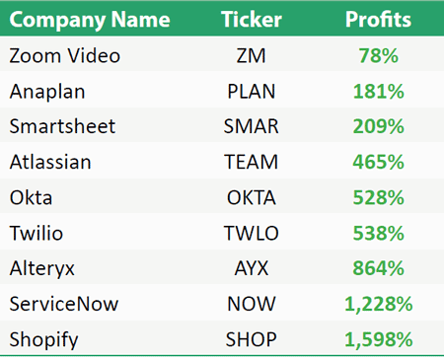Screen dimensions: 444x359
Task: Click the AYX ticker symbol
Action: coord(252,268)
